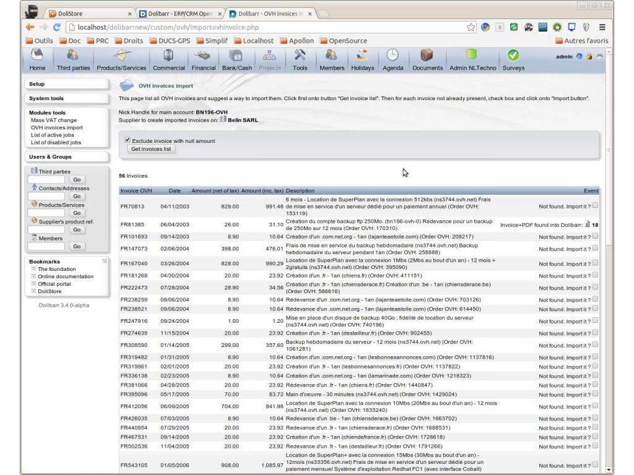Open Commercial module icon

pyautogui.click(x=168, y=55)
